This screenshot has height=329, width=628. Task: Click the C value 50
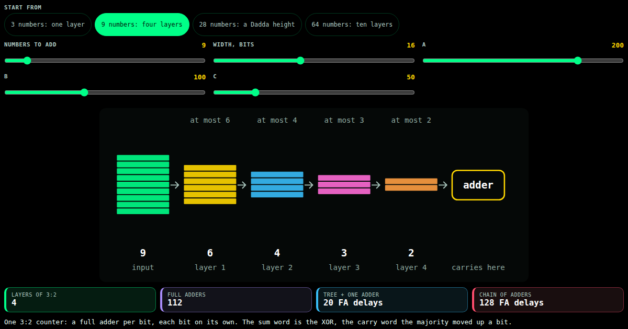pos(411,77)
